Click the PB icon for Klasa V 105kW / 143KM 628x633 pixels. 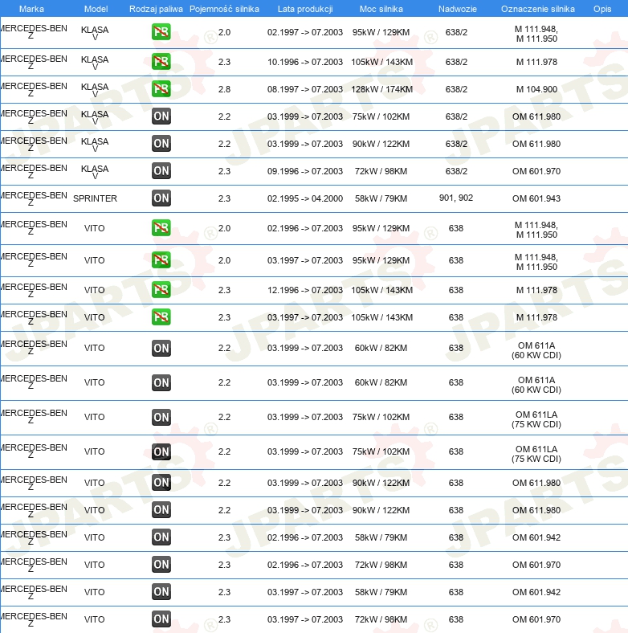click(161, 62)
